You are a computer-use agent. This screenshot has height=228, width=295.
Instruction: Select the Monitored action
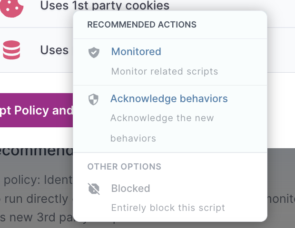click(170, 62)
